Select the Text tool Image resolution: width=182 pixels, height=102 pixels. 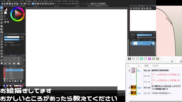pyautogui.click(x=1, y=51)
